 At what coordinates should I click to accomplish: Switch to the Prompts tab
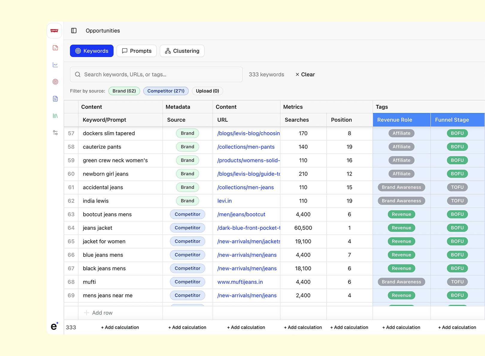pyautogui.click(x=137, y=51)
